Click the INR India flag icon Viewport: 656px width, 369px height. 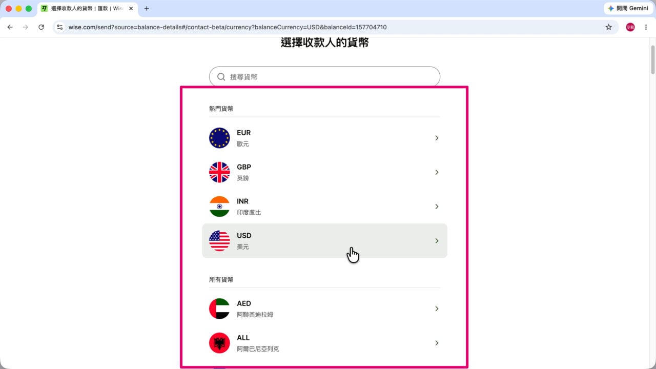pos(219,207)
